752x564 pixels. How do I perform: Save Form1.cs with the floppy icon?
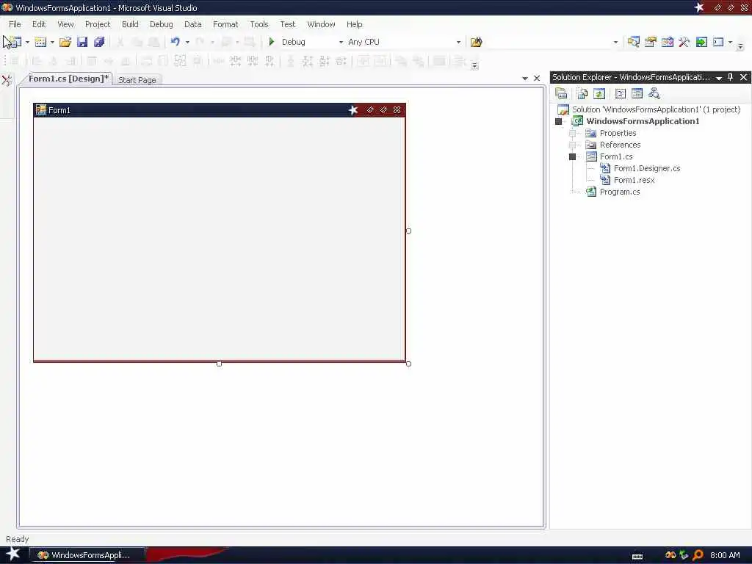82,42
